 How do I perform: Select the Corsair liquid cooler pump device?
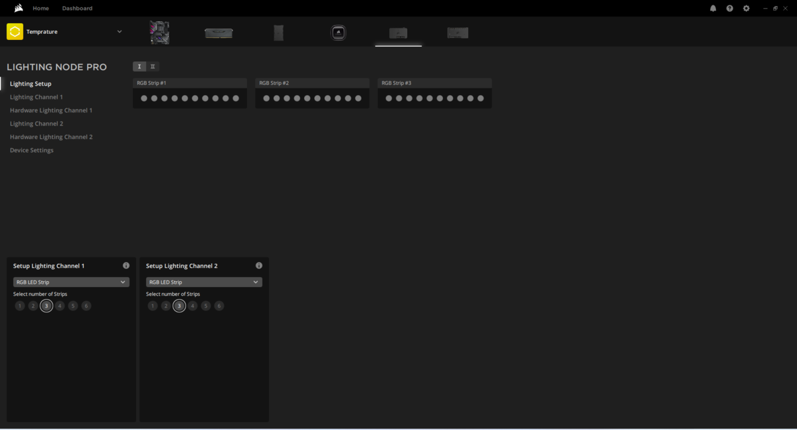(339, 33)
